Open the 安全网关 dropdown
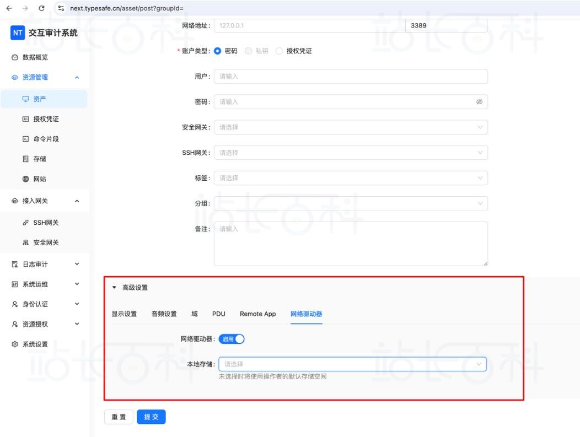 pyautogui.click(x=351, y=127)
